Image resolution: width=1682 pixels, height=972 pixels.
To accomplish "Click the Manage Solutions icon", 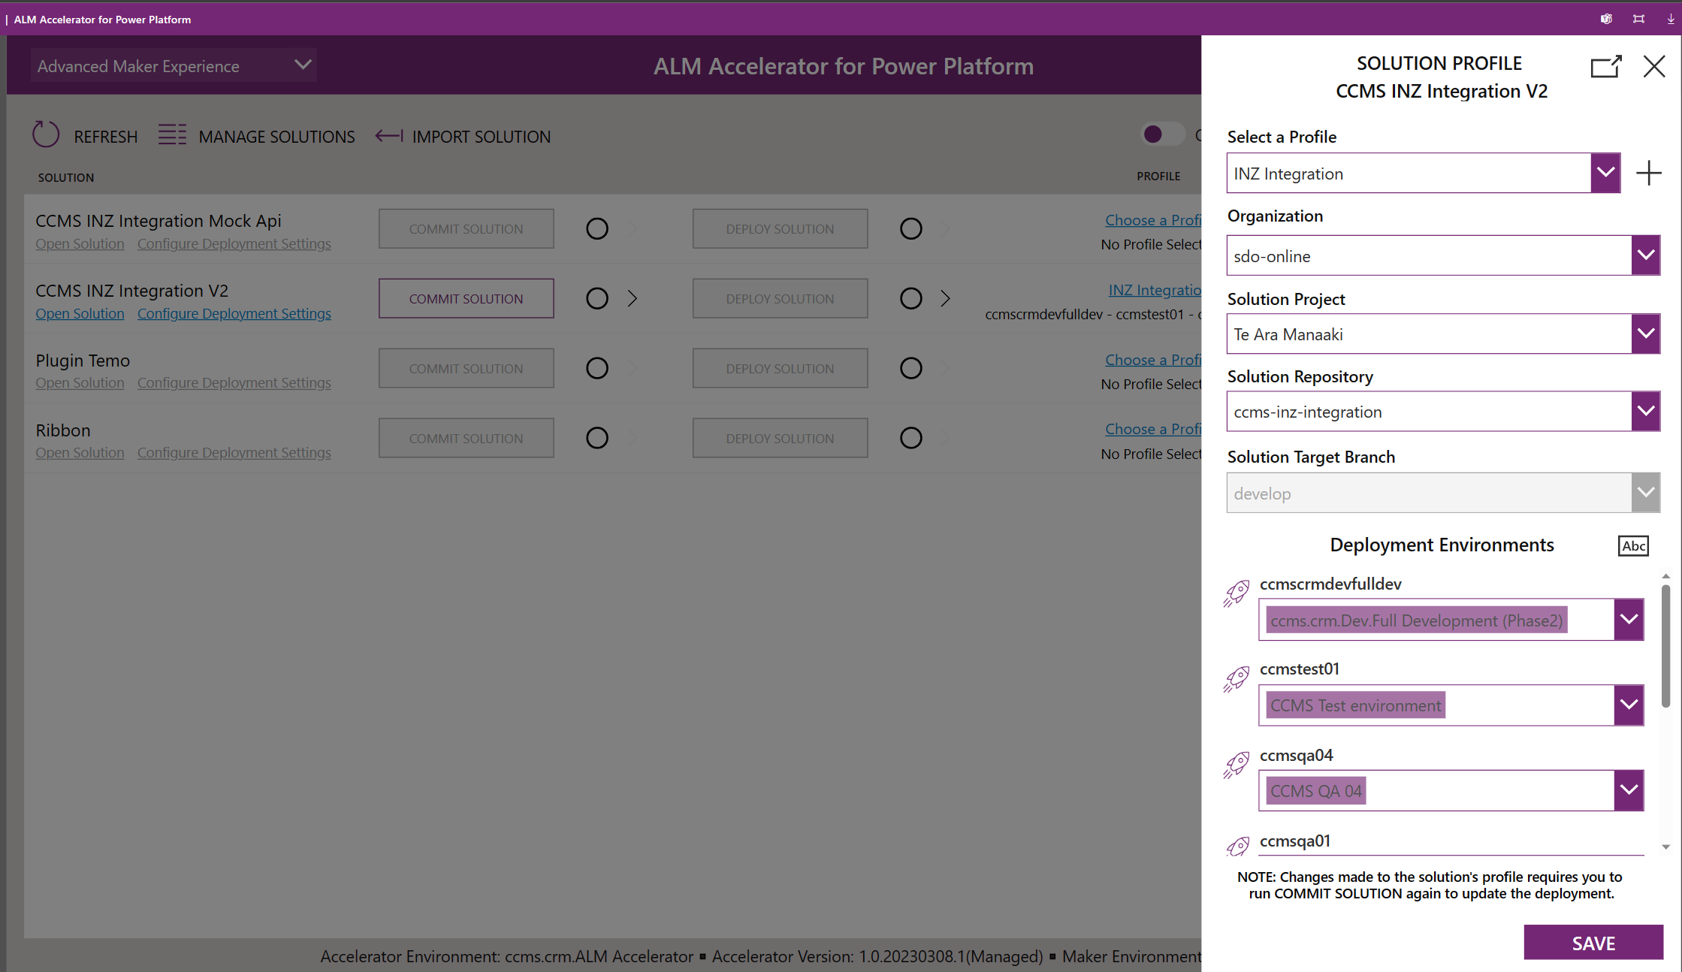I will click(172, 134).
